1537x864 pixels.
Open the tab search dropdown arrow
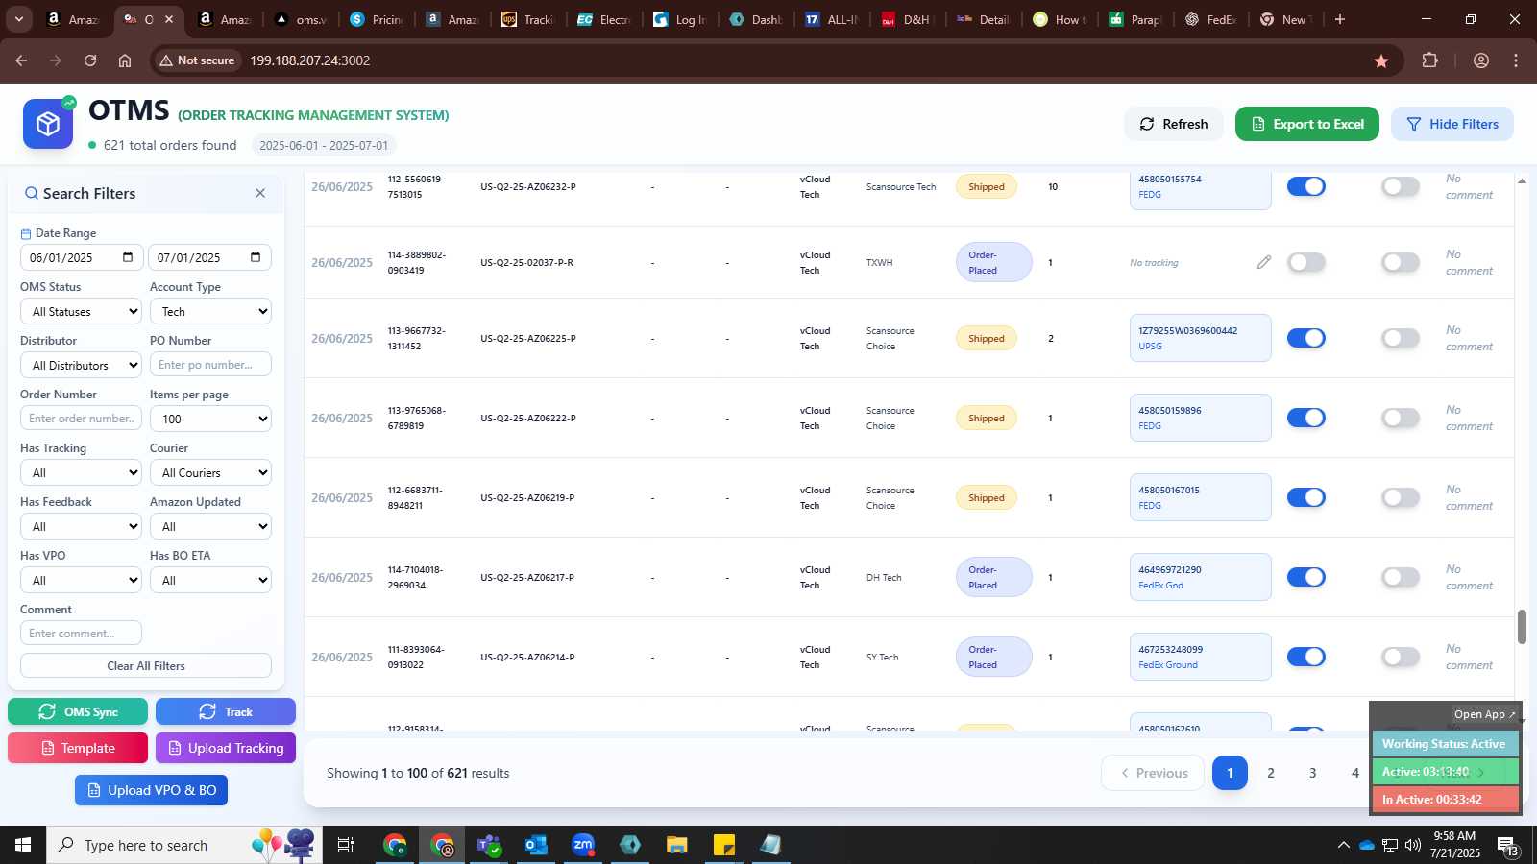(x=18, y=19)
